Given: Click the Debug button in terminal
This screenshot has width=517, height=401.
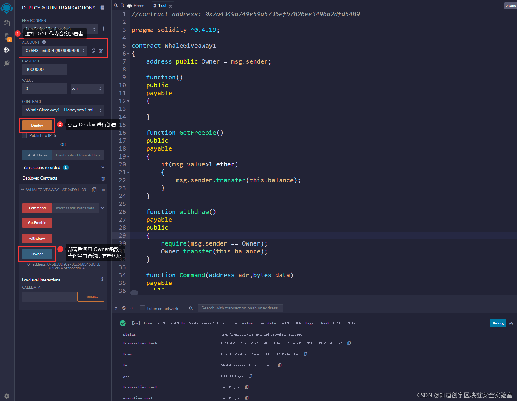Looking at the screenshot, I should pyautogui.click(x=498, y=323).
